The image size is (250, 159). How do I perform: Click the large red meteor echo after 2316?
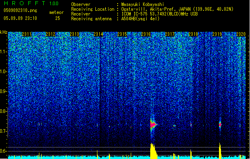coord(153,124)
